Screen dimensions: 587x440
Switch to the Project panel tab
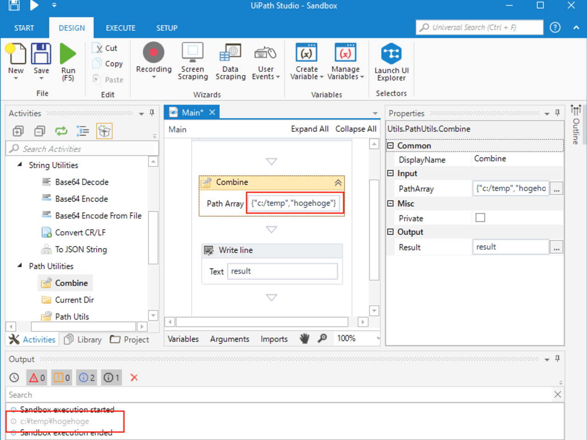coord(130,340)
